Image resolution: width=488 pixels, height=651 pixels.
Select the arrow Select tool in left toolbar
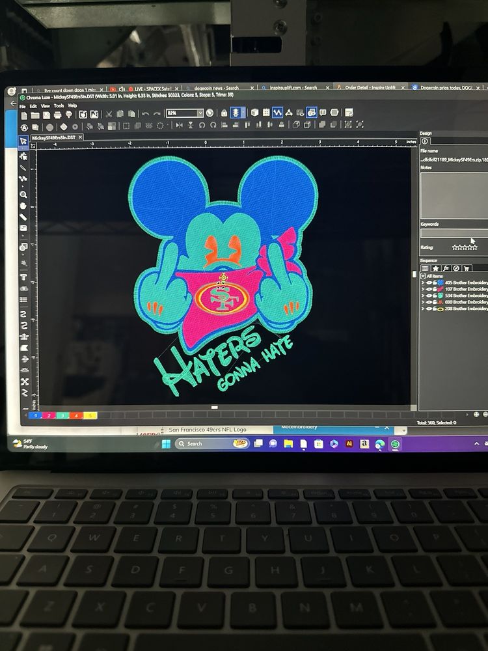click(23, 141)
